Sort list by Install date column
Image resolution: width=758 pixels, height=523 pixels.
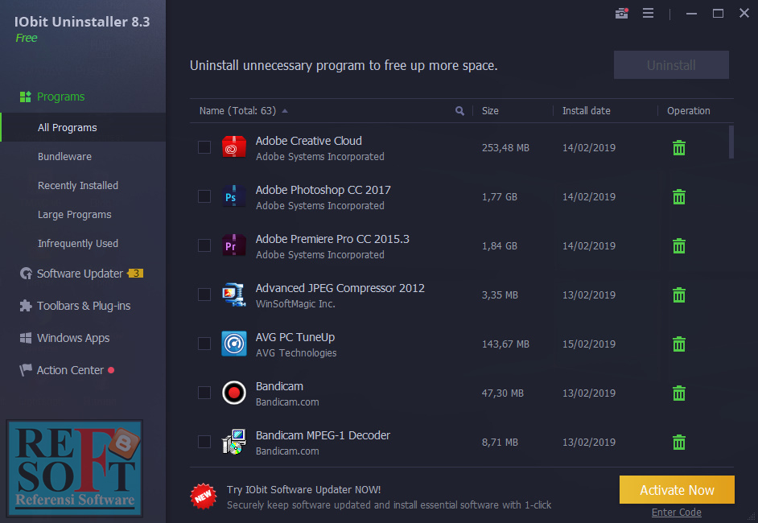(x=586, y=111)
